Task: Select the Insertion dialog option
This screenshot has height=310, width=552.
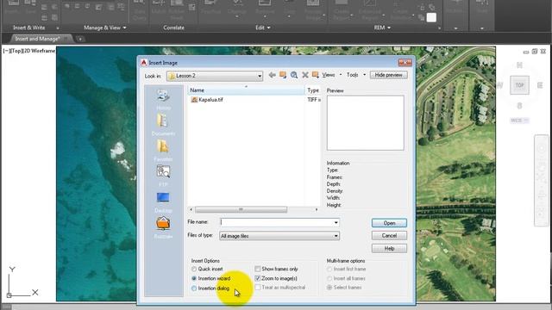Action: click(194, 288)
